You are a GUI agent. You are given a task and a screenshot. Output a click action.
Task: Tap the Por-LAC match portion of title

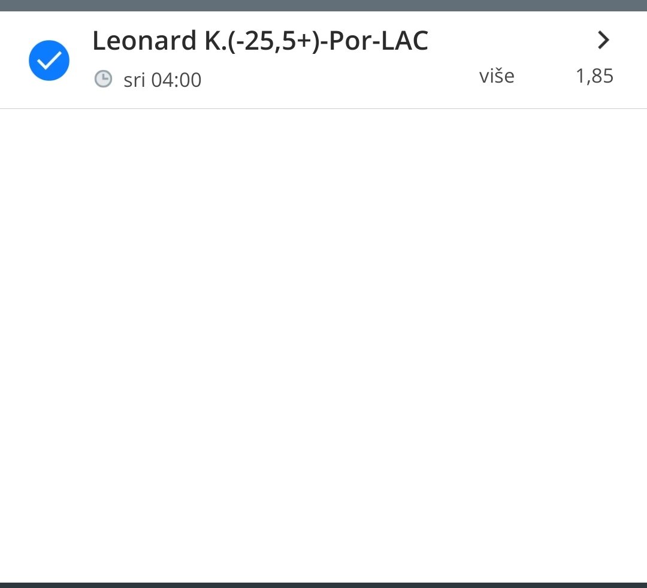point(379,41)
